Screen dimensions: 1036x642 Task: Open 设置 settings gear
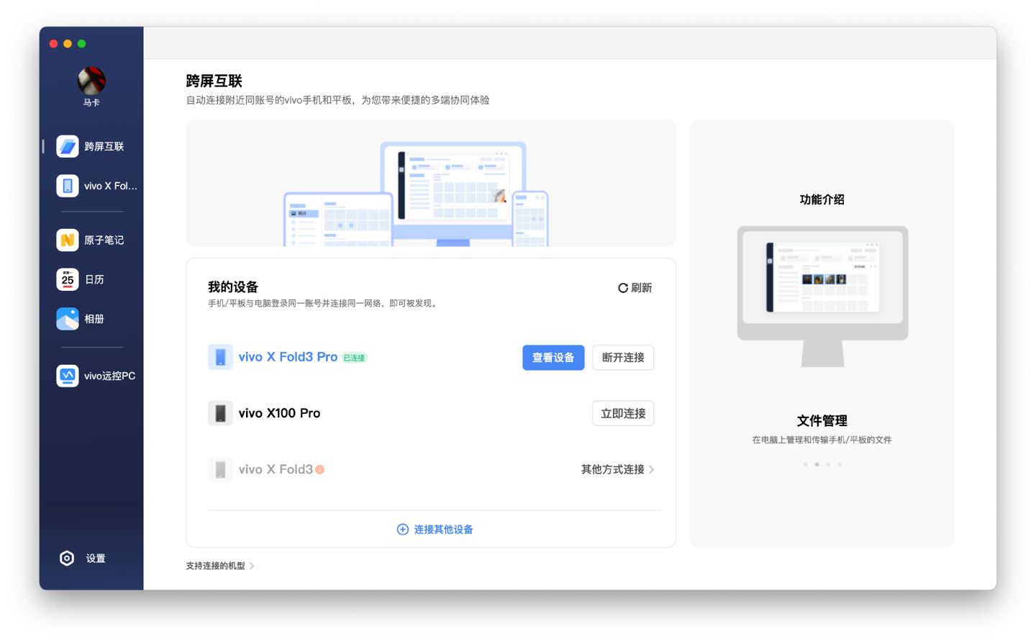coord(67,559)
